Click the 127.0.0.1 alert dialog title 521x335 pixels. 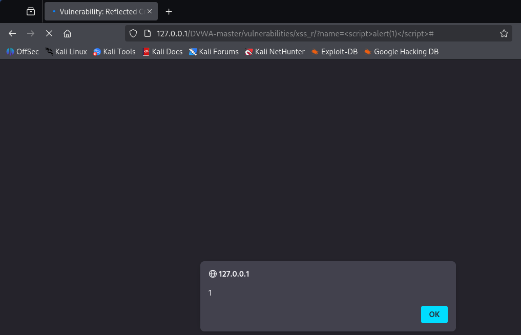click(234, 274)
